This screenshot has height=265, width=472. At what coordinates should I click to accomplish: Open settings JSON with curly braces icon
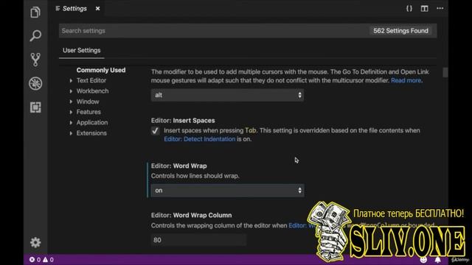(409, 8)
